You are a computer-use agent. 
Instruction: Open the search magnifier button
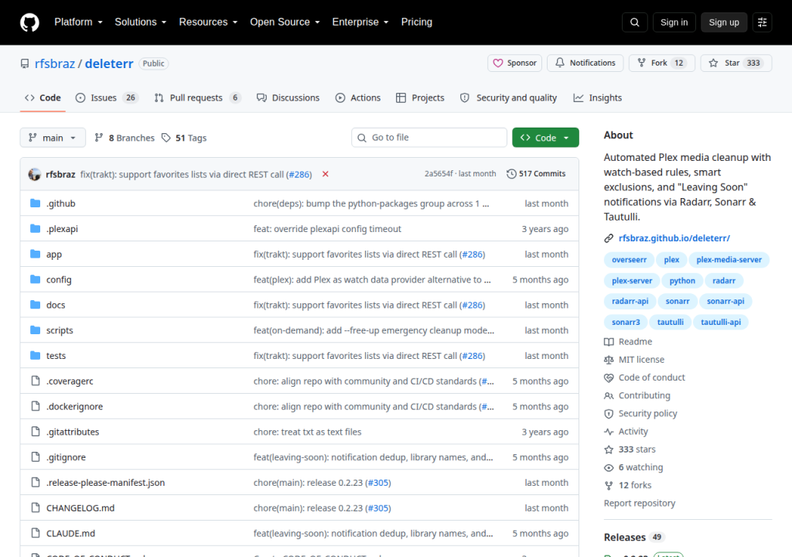coord(634,22)
